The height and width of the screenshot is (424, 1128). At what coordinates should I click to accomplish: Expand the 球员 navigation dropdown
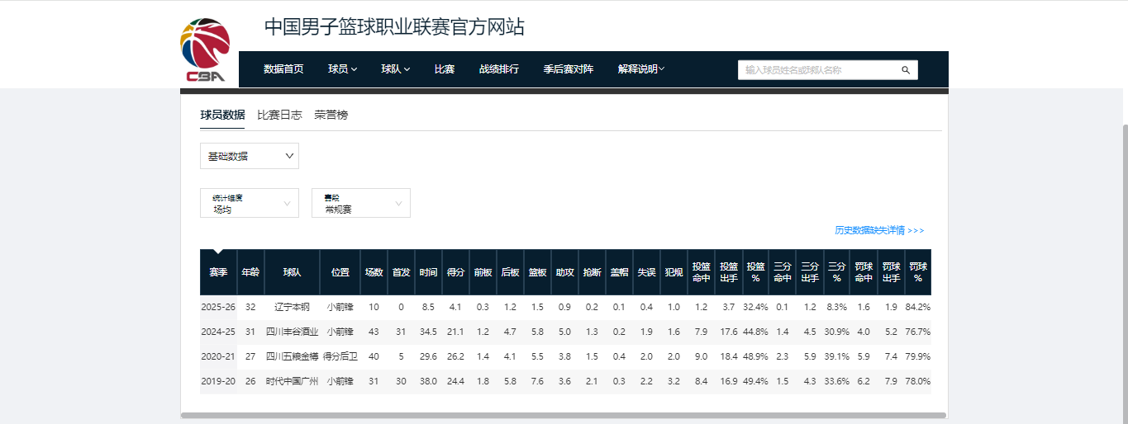point(342,69)
